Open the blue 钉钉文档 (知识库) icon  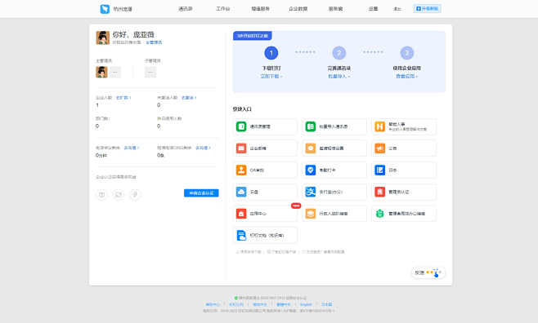click(x=241, y=236)
